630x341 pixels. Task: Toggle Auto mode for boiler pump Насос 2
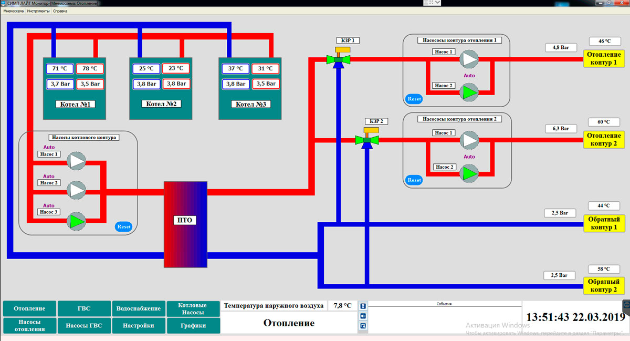(49, 177)
